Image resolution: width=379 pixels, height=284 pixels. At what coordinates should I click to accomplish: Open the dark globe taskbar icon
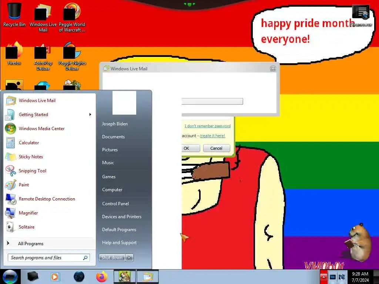(x=79, y=277)
